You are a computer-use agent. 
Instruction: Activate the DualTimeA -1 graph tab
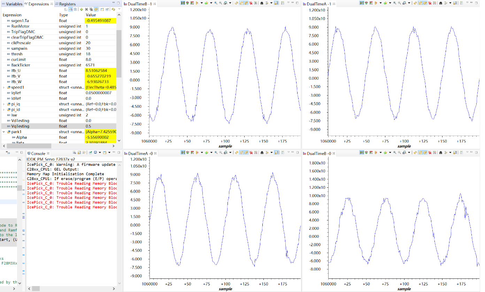[319, 4]
